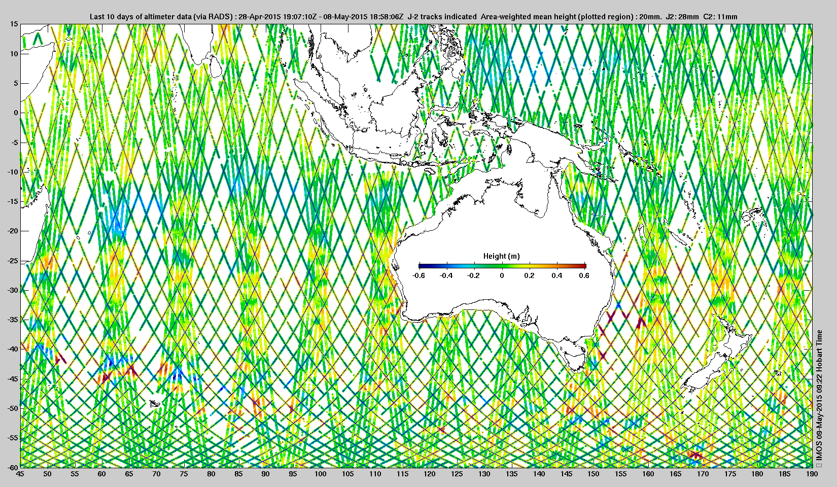Click the 'IMOS 09-May-2015 09:22 Hobart Time' vertical stamp
The image size is (837, 487).
(x=819, y=395)
